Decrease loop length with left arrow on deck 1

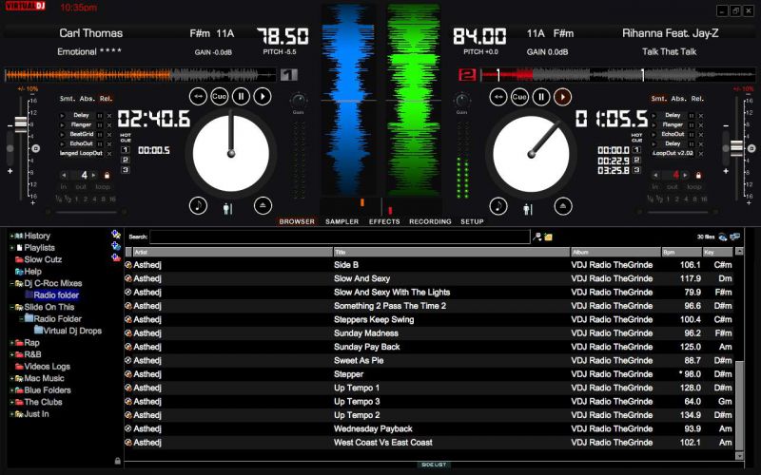[64, 175]
